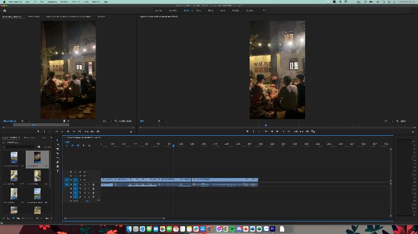Screen dimensions: 418x234
Task: Switch to the Effects workspace tab
Action: [211, 11]
